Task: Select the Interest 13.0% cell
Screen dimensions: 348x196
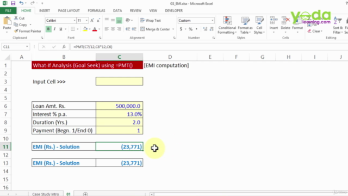Action: click(x=120, y=114)
